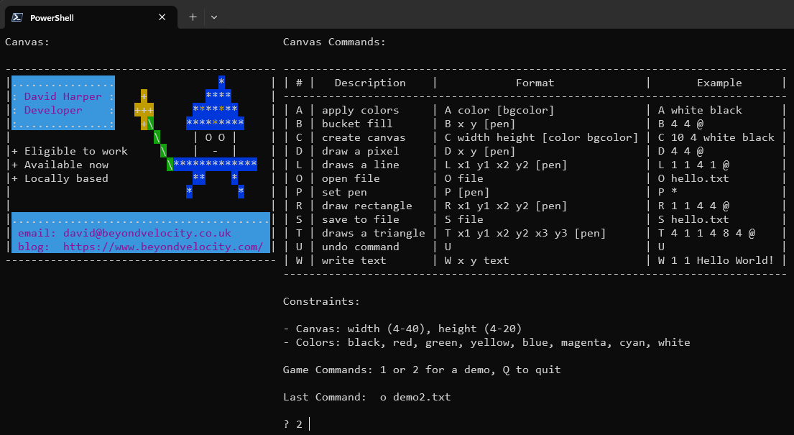Click 'draw rectangle' description cell
The width and height of the screenshot is (794, 435).
pyautogui.click(x=367, y=206)
